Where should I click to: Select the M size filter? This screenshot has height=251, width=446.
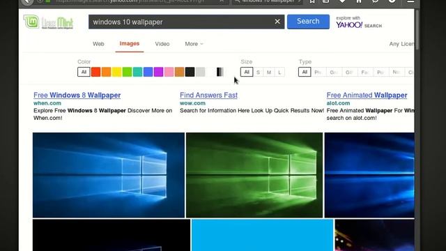point(269,73)
